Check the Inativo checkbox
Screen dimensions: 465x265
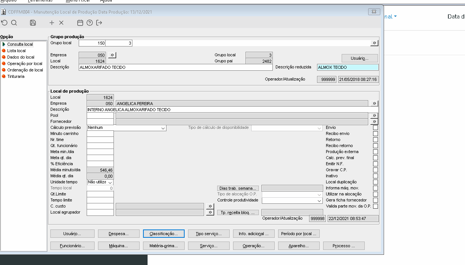click(375, 176)
